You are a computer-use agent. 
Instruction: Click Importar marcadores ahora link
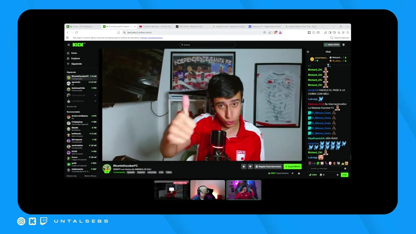click(151, 38)
